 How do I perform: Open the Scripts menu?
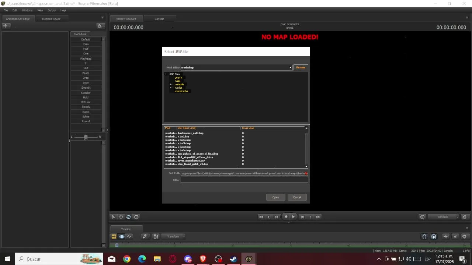[x=52, y=10]
